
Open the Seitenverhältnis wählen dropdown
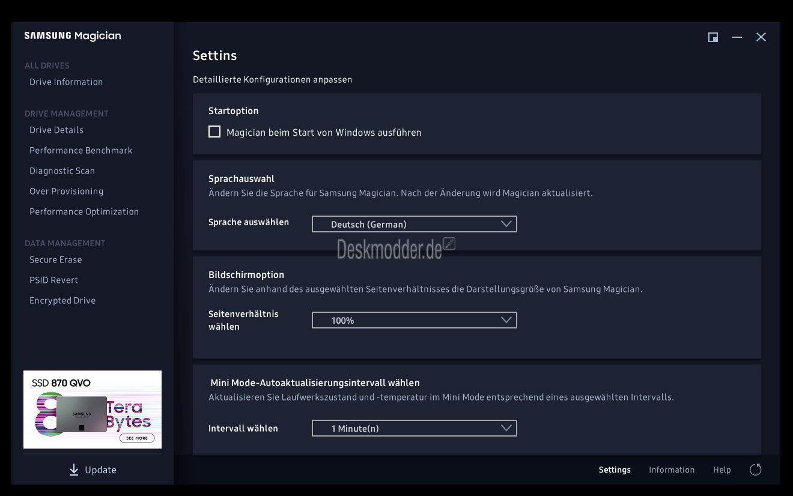[x=415, y=320]
